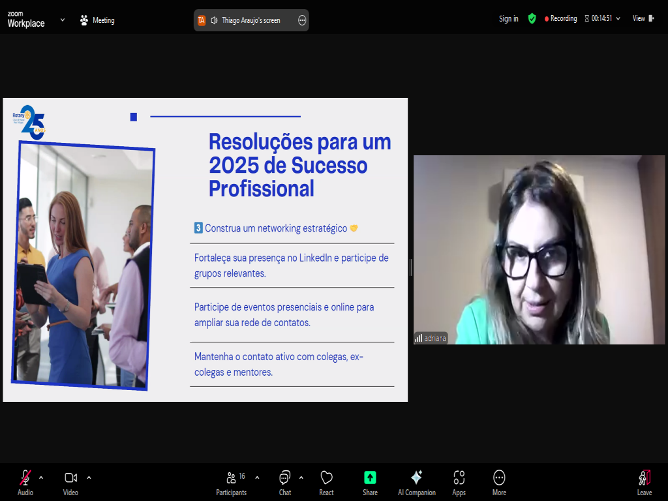Viewport: 668px width, 501px height.
Task: Click the Sign in link
Action: pyautogui.click(x=508, y=18)
